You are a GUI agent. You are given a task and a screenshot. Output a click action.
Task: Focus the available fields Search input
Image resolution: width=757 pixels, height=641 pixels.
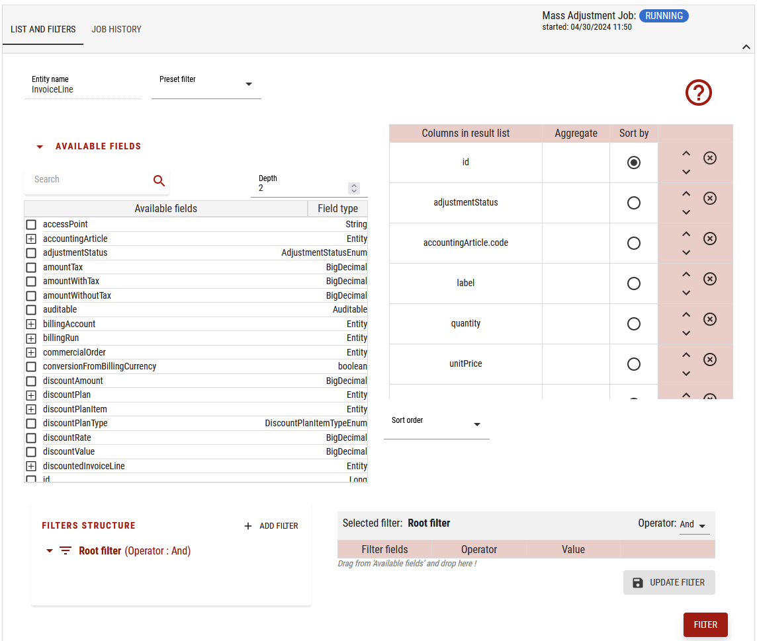coord(86,180)
